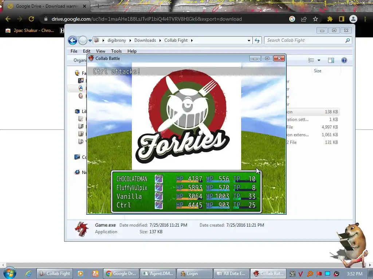This screenshot has width=373, height=279.
Task: Open the Explorer Edit menu
Action: click(87, 51)
